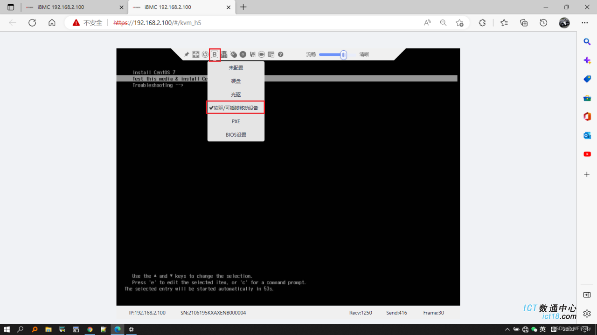Image resolution: width=597 pixels, height=335 pixels.
Task: Click the mouse settings icon in KVM toolbar
Action: tap(234, 54)
